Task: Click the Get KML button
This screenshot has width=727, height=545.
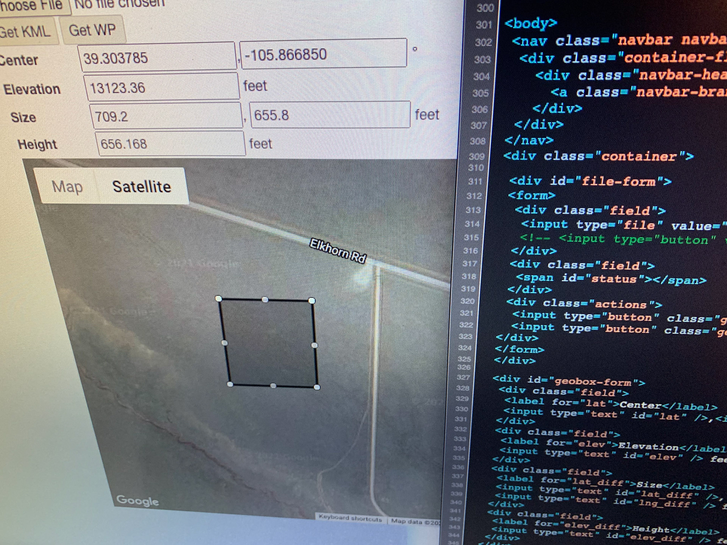Action: [27, 31]
